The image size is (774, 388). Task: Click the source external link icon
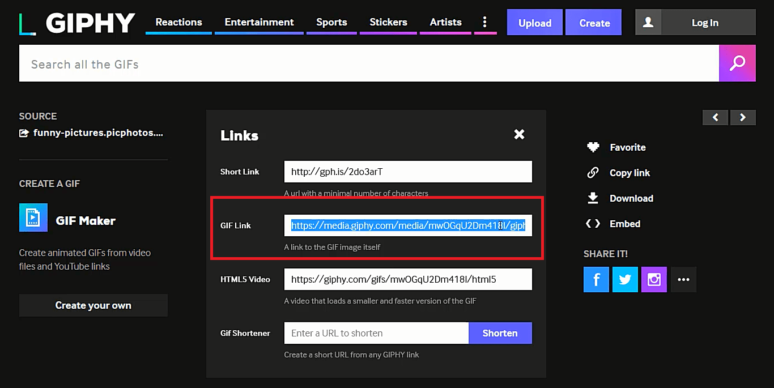24,133
